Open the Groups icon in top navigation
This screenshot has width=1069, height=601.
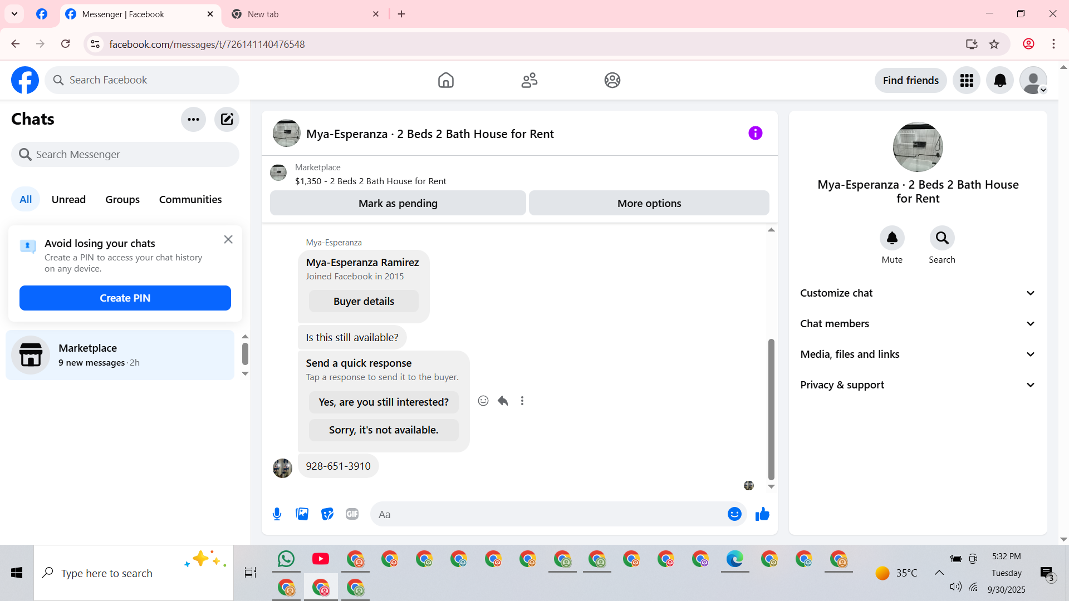point(612,80)
